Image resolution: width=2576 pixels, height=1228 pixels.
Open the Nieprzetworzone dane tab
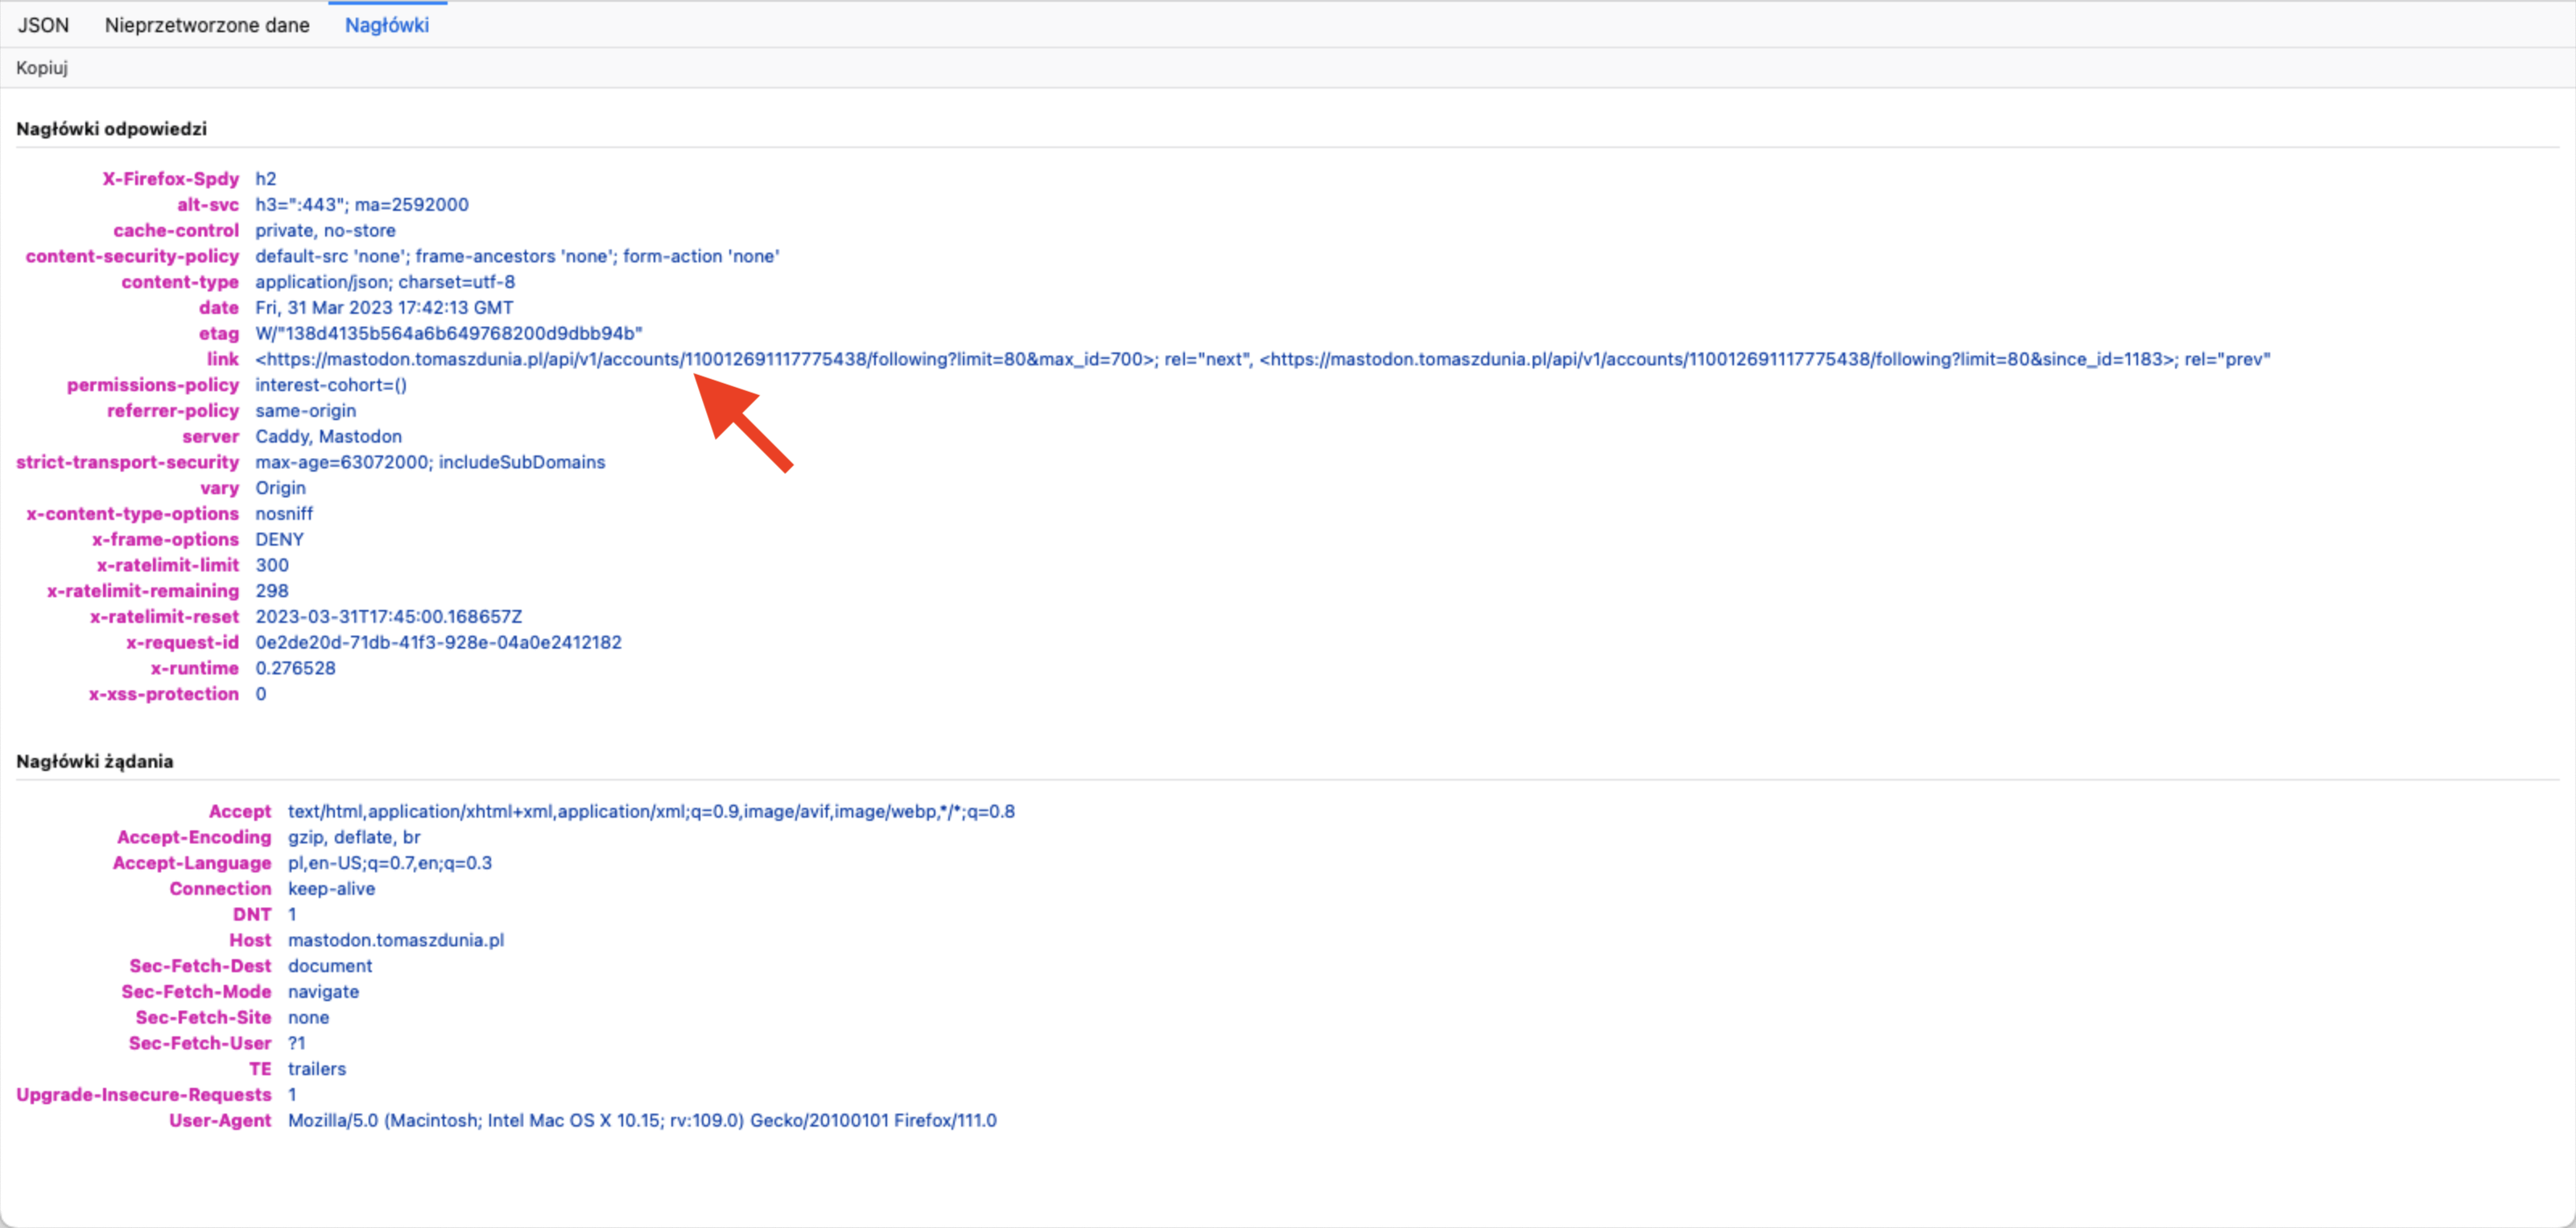pyautogui.click(x=207, y=25)
